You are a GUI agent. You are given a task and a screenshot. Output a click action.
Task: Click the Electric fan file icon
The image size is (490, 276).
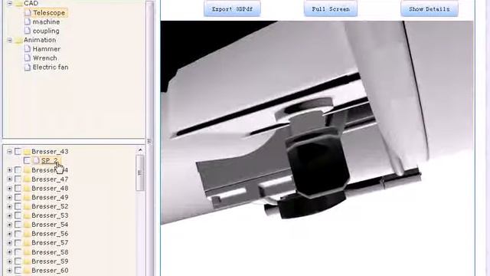[28, 67]
